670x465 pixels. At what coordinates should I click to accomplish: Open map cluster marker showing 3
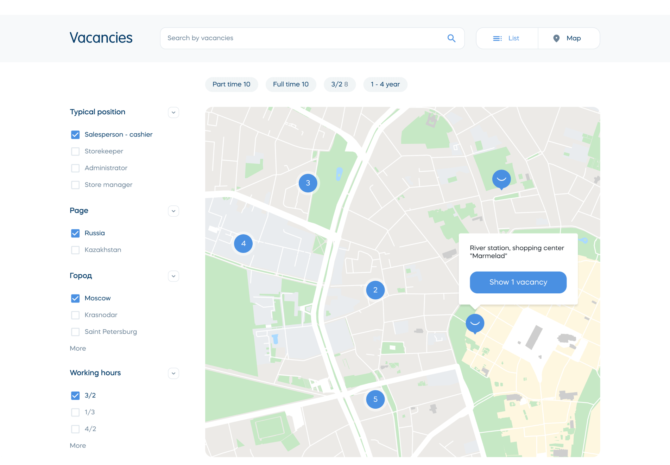[x=308, y=183]
